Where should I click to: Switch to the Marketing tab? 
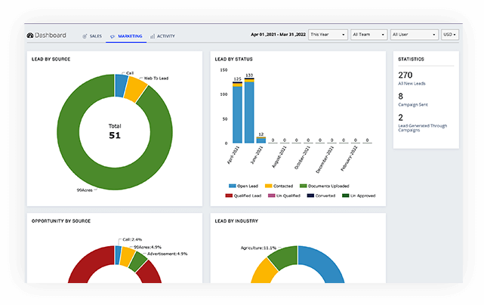point(126,36)
